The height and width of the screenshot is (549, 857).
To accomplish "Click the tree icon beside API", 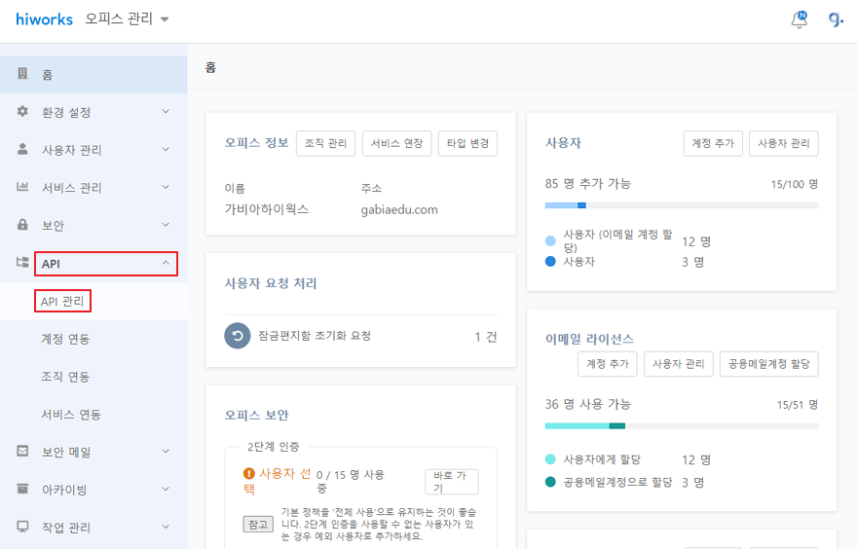I will point(22,262).
